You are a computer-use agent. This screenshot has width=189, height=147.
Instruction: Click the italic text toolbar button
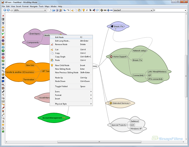click(87, 10)
